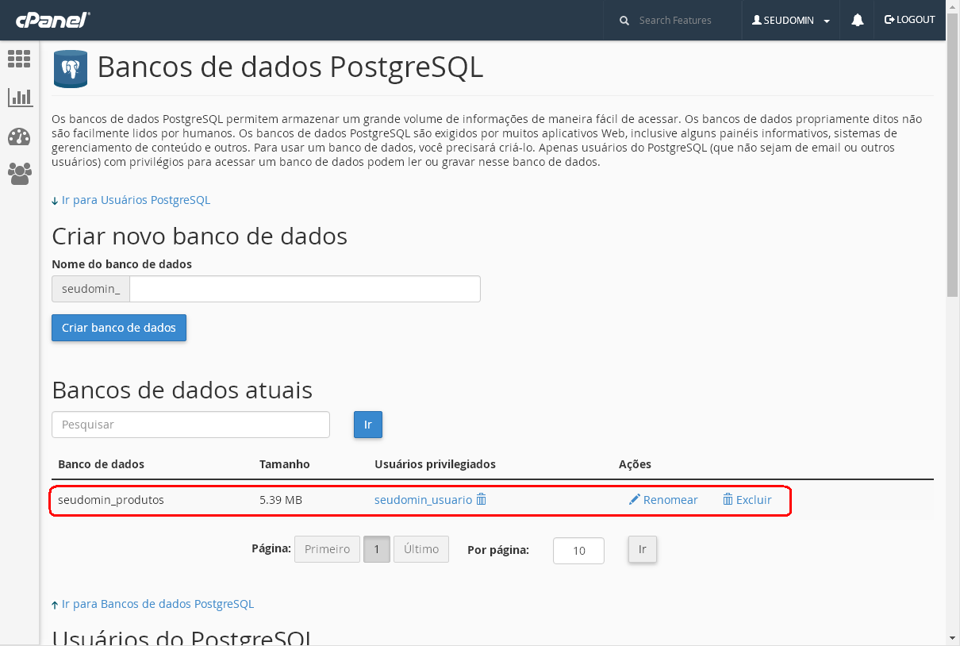Viewport: 960px width, 646px height.
Task: Select page 1 in pagination
Action: 377,549
